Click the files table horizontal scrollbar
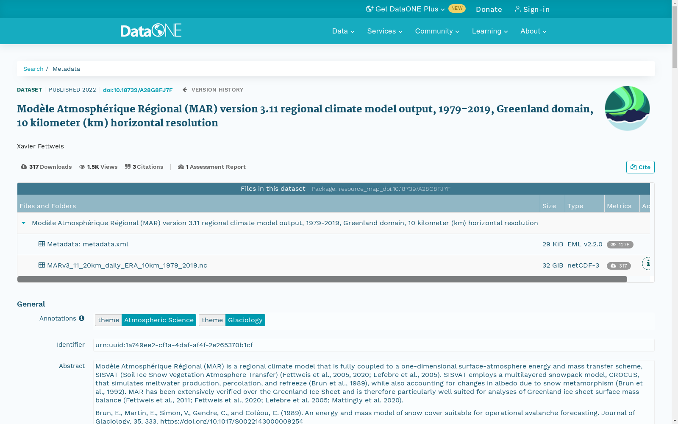Viewport: 678px width, 424px height. click(x=322, y=279)
